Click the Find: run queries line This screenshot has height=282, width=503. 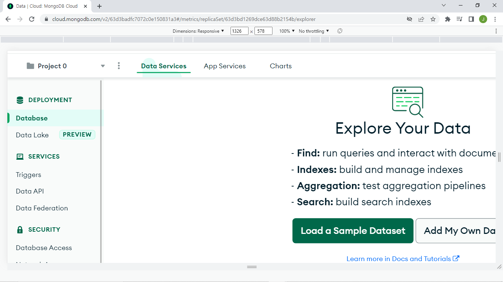point(393,153)
